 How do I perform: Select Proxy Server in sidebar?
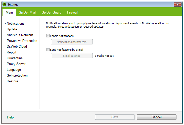pyautogui.click(x=16, y=64)
